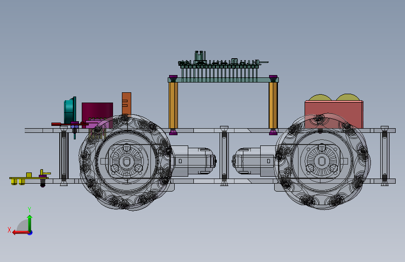Select the right mecanum wheel hub
405x262 pixels.
tap(321, 161)
